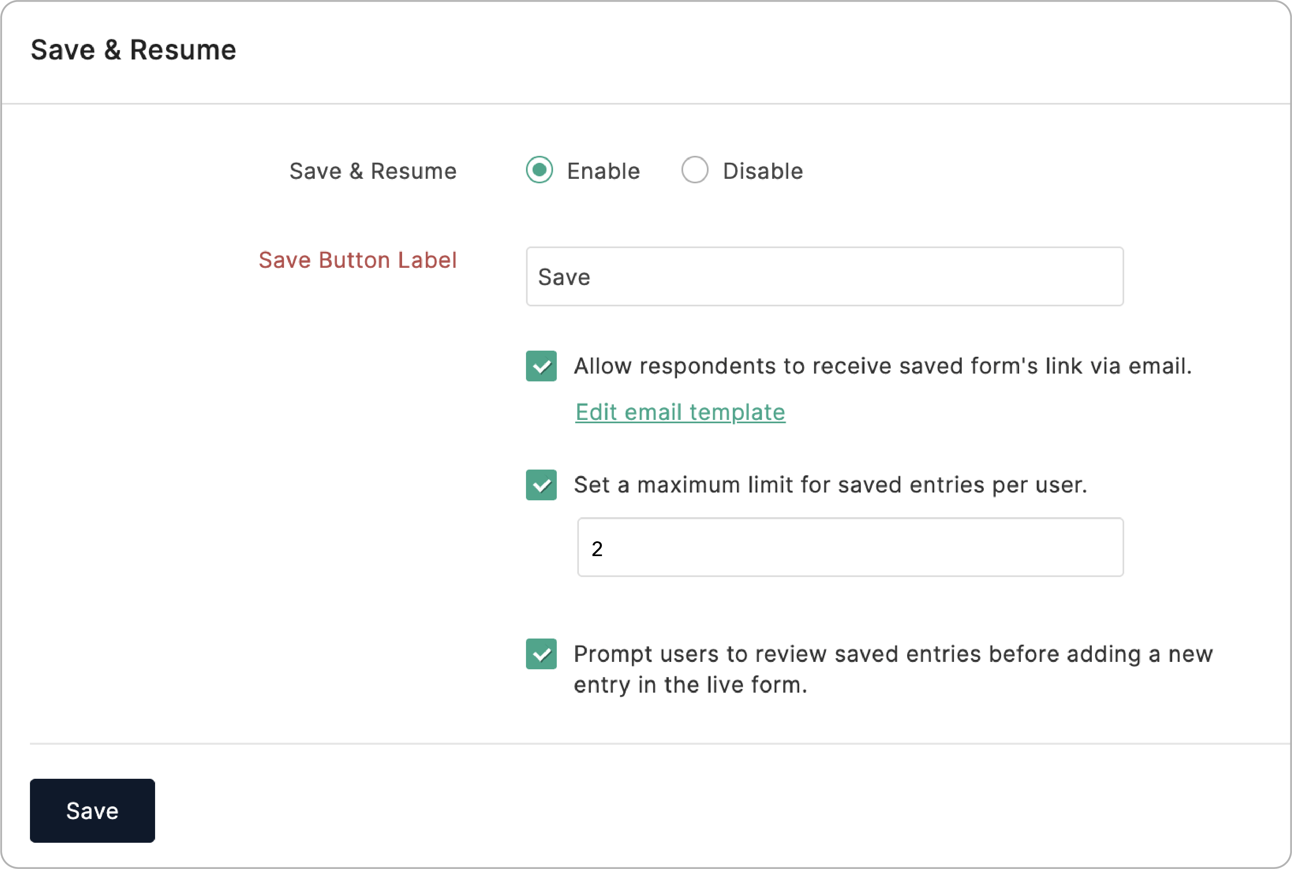
Task: Click the maximum entries field showing 2
Action: [850, 547]
